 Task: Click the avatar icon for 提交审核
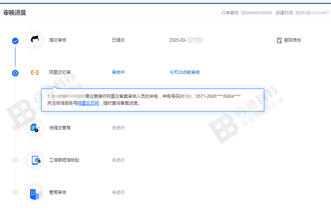coord(35,40)
